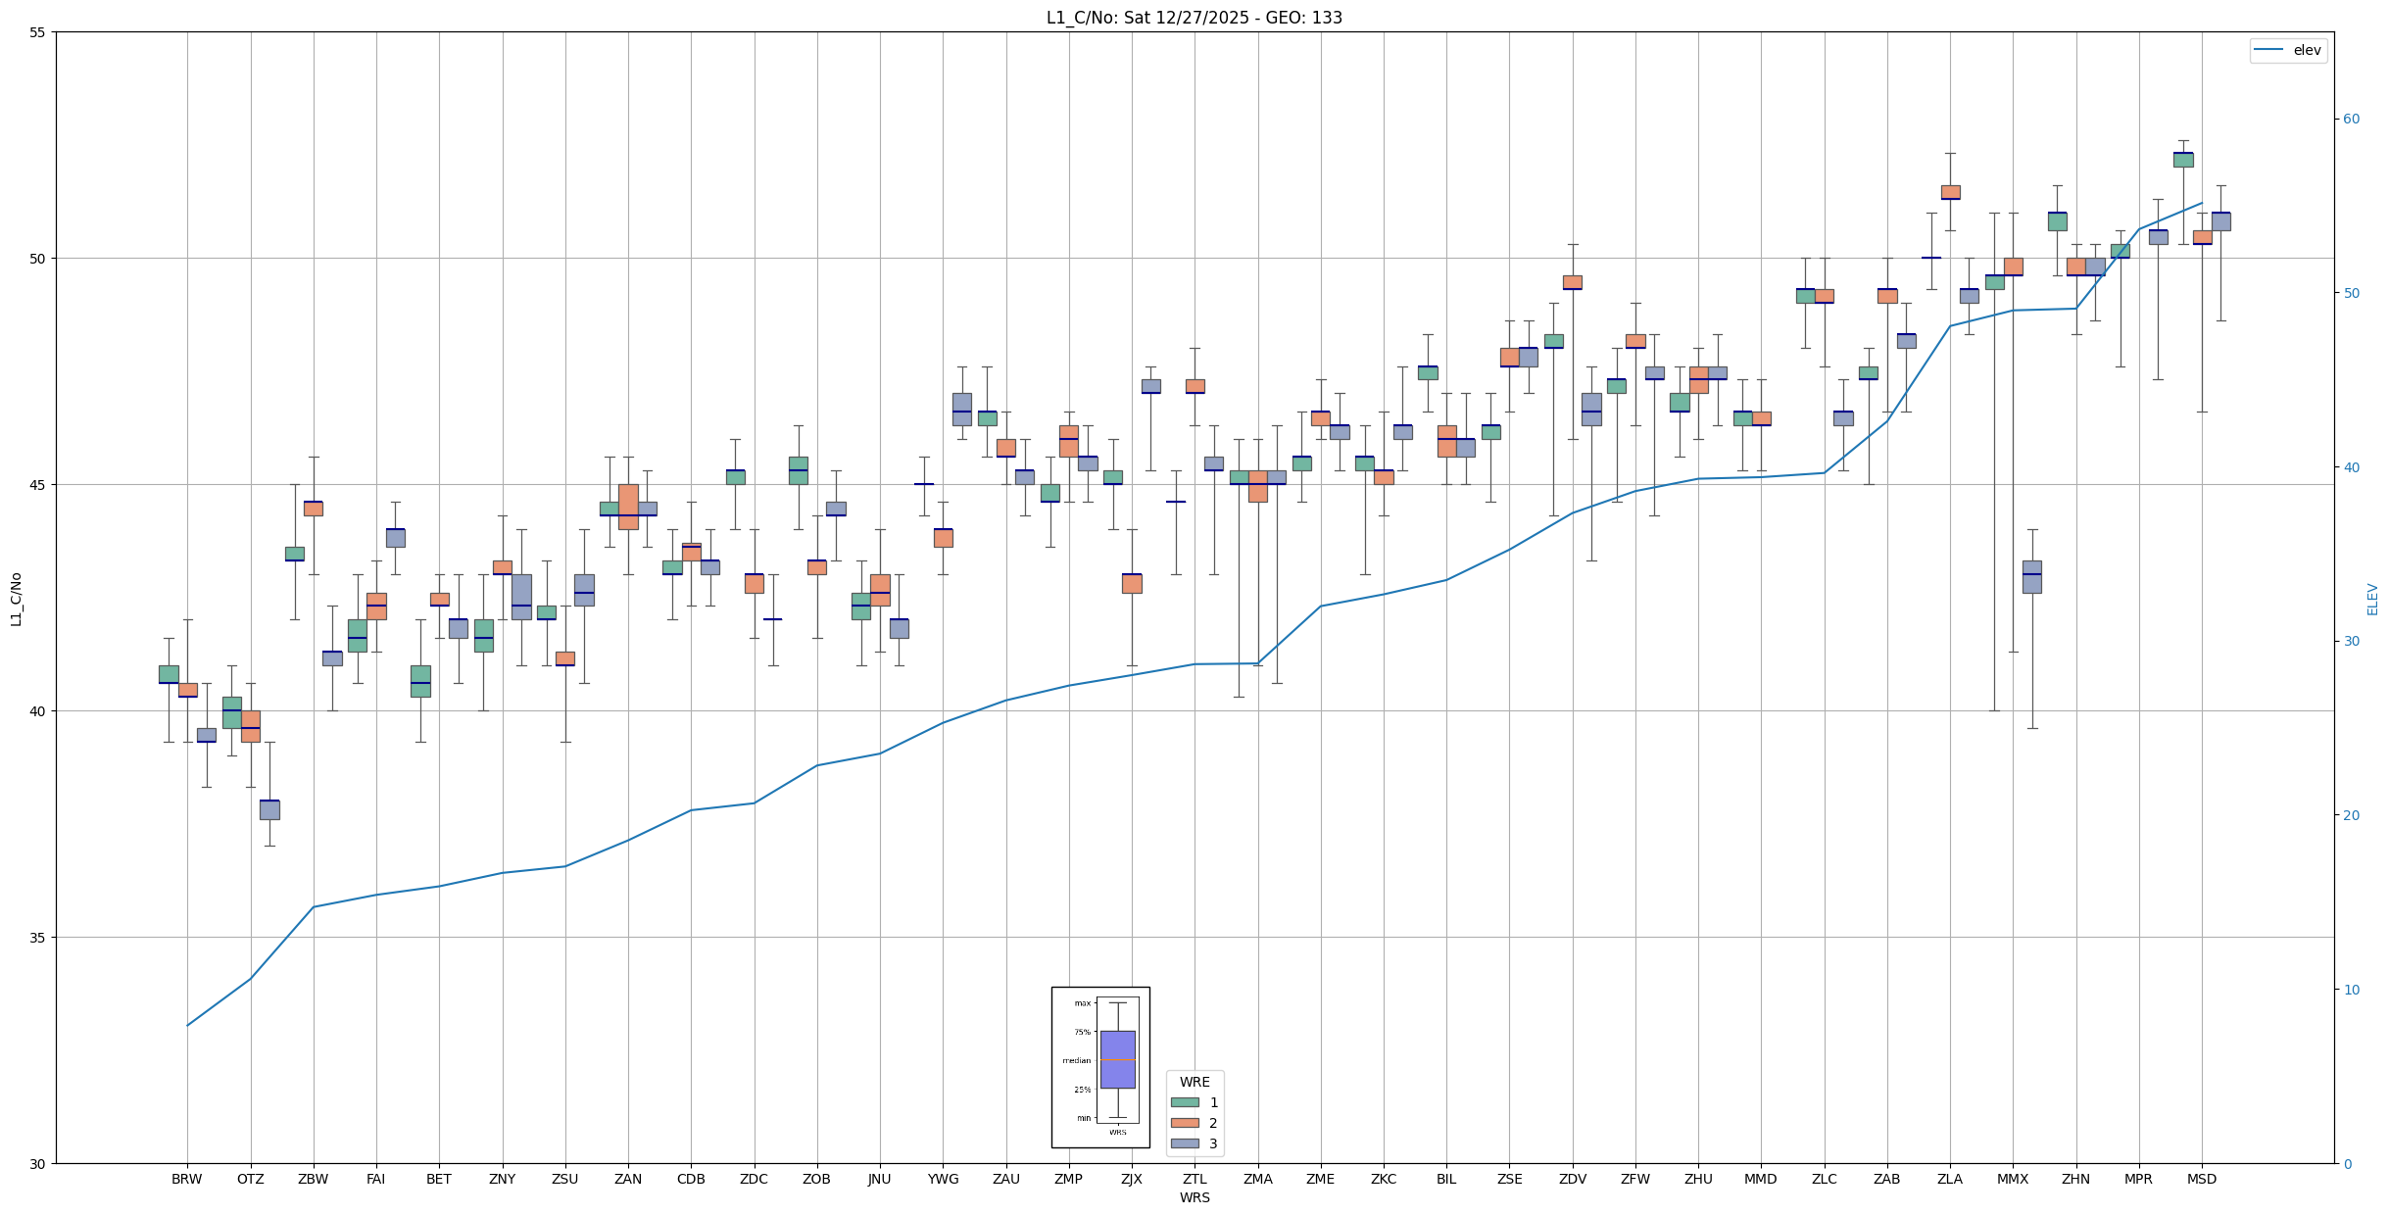Click the blue-gray WRE 3 legend swatch
The width and height of the screenshot is (2389, 1215).
[x=1185, y=1143]
